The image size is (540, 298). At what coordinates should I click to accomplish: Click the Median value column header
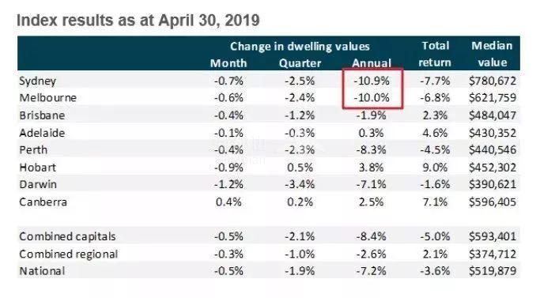[492, 54]
